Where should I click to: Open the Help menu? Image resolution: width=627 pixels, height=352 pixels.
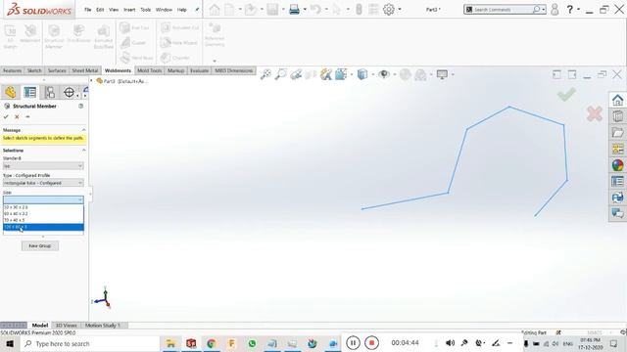coord(182,10)
